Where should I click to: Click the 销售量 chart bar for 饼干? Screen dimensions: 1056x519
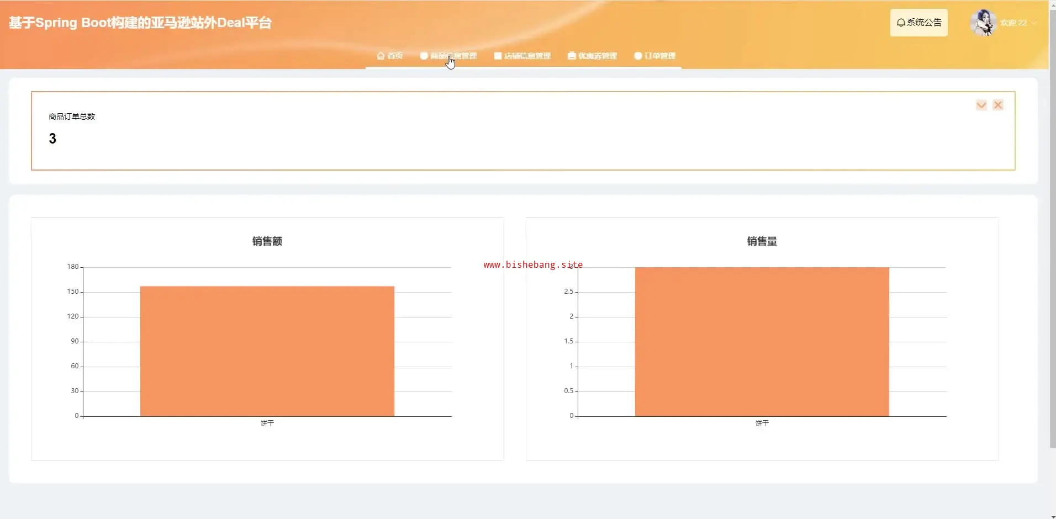click(x=762, y=342)
